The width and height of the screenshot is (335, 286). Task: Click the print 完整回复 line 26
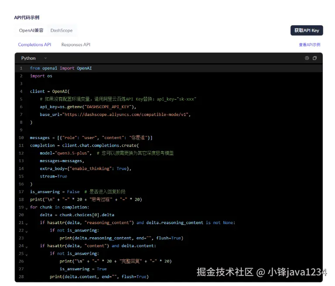[116, 261]
